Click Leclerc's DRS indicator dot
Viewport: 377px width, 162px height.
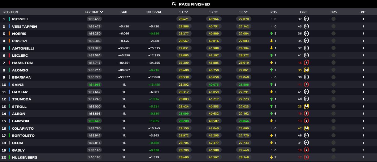(333, 55)
